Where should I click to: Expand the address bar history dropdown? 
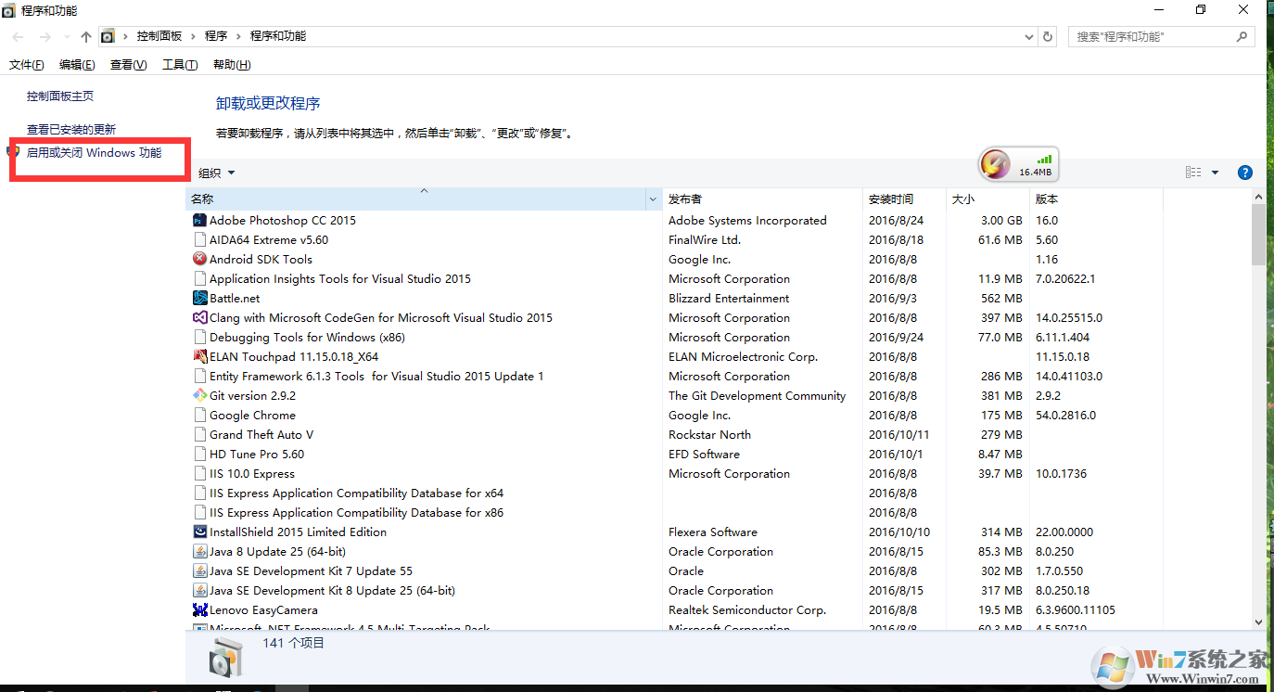click(x=1028, y=36)
